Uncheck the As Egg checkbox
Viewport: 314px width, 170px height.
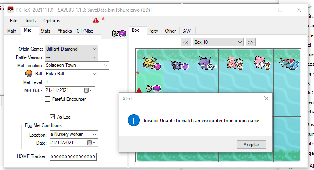[52, 117]
